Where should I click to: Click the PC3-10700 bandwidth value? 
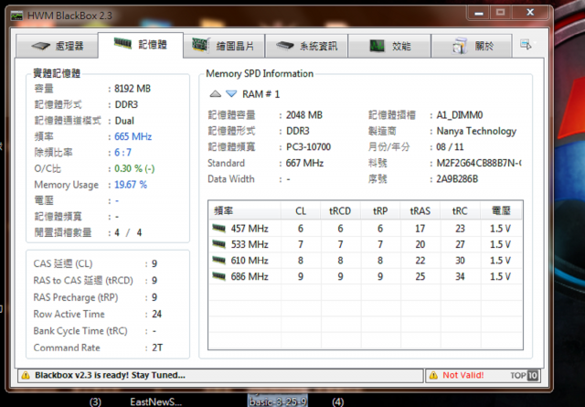coord(308,147)
